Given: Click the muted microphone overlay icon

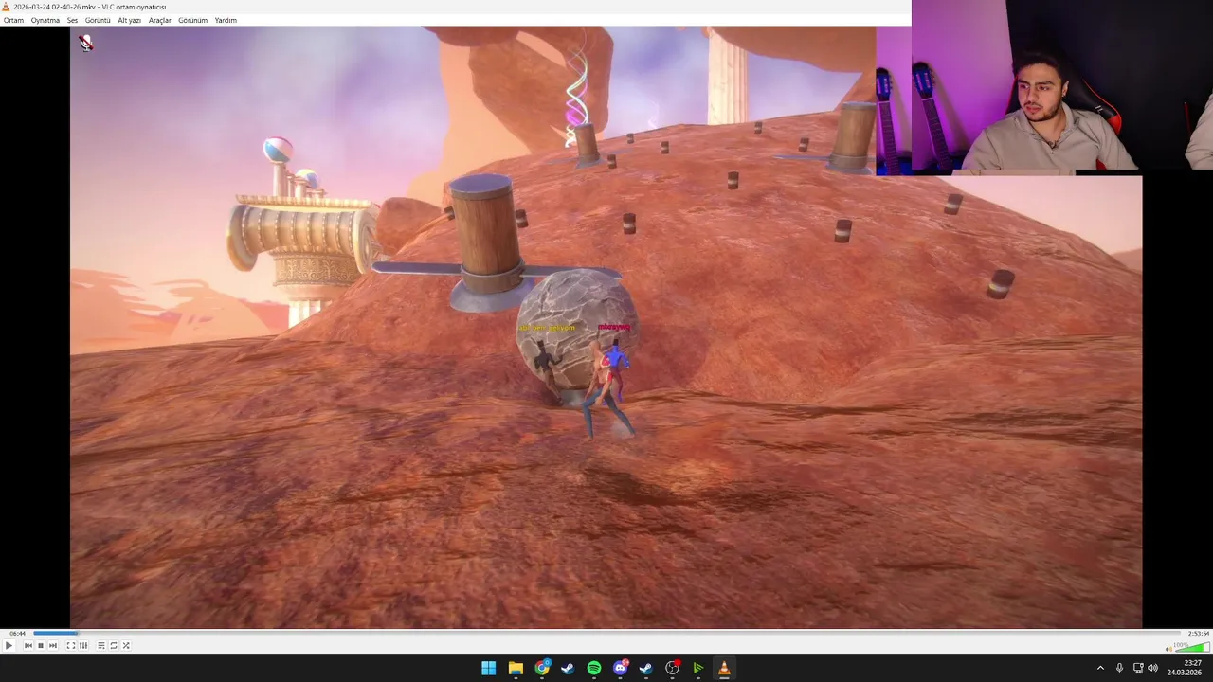Looking at the screenshot, I should pyautogui.click(x=85, y=43).
